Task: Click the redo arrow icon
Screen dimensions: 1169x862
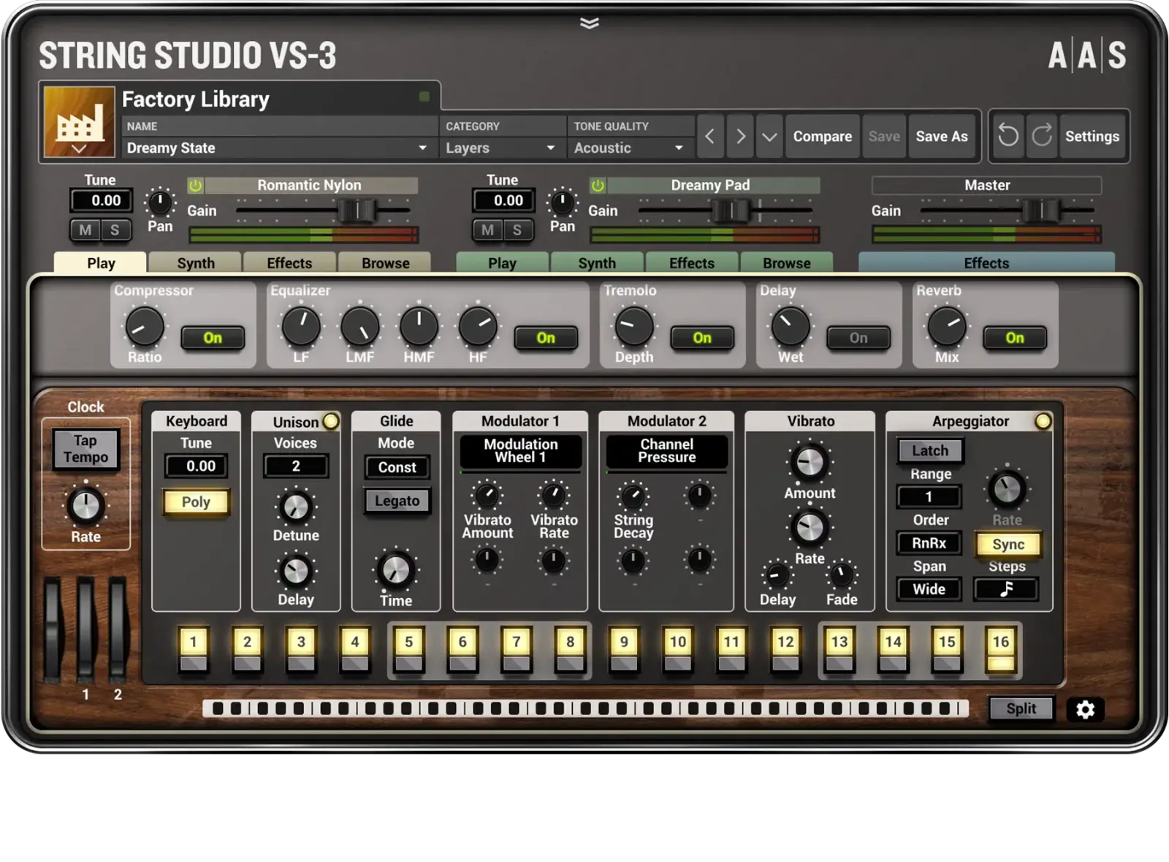Action: click(x=1042, y=135)
